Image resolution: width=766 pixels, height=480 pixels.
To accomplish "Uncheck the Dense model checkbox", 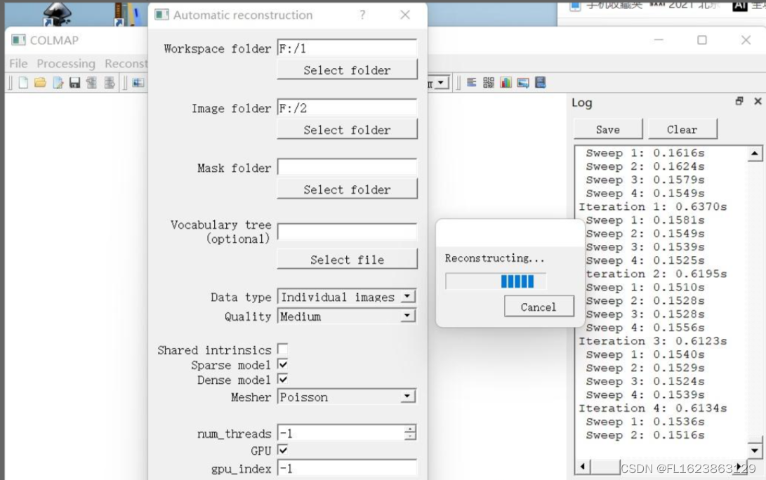I will pyautogui.click(x=283, y=379).
